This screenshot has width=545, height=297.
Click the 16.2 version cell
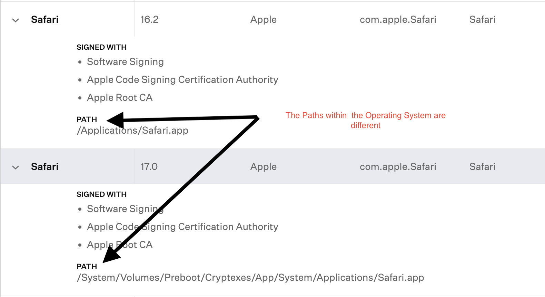pyautogui.click(x=149, y=20)
